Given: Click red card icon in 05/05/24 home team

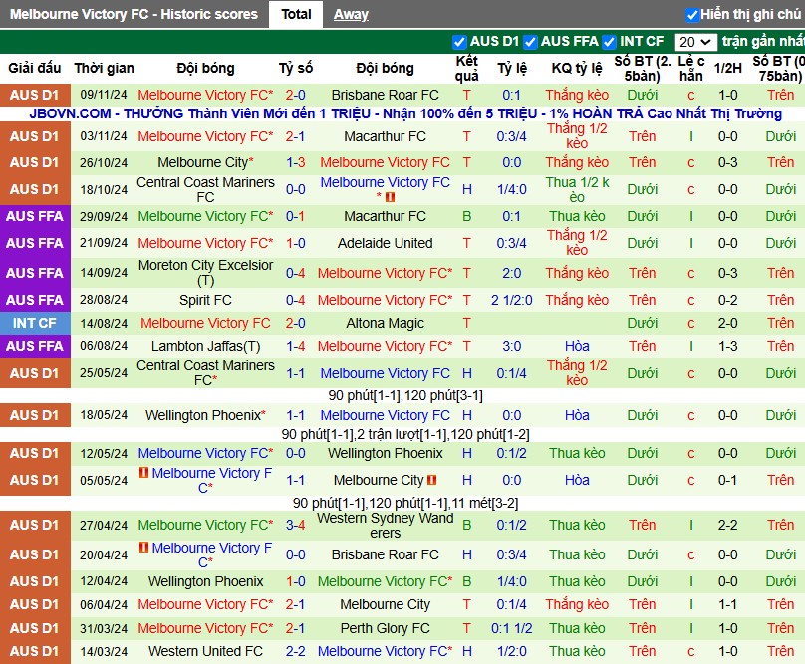Looking at the screenshot, I should click(143, 472).
